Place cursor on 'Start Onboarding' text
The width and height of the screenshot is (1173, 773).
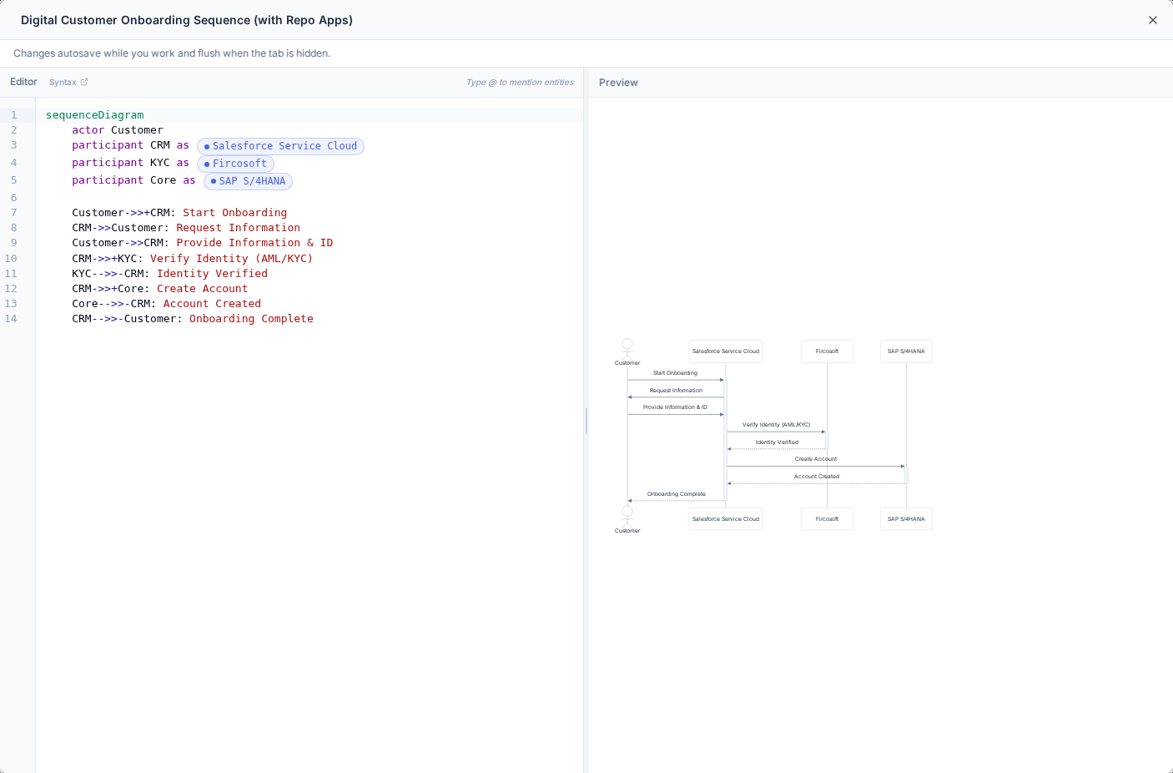click(235, 213)
